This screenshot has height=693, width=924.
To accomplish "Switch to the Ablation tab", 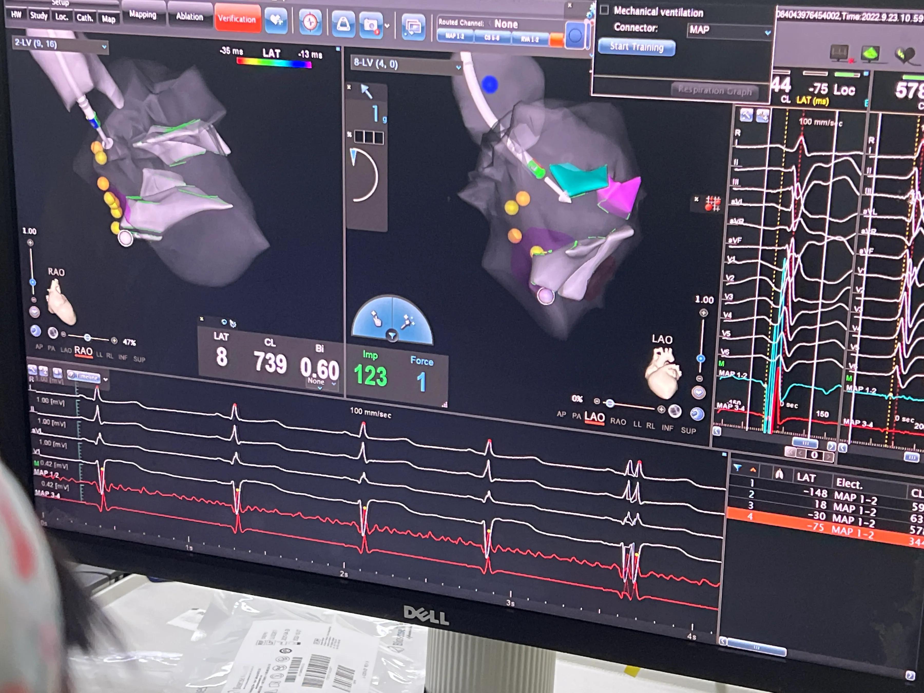I will [x=189, y=17].
